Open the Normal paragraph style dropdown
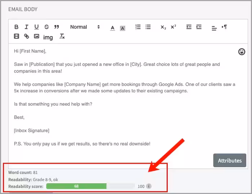Image resolution: width=252 pixels, height=194 pixels. [x=85, y=27]
